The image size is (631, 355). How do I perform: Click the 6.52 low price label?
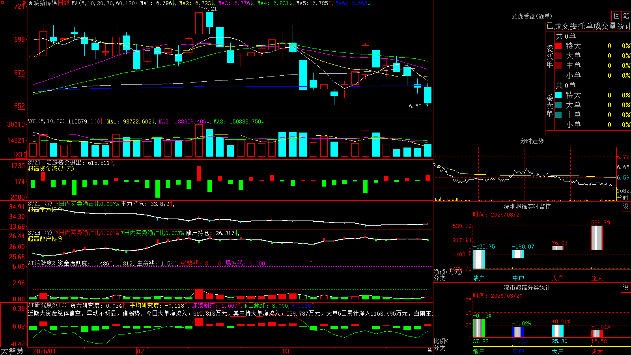[x=415, y=106]
